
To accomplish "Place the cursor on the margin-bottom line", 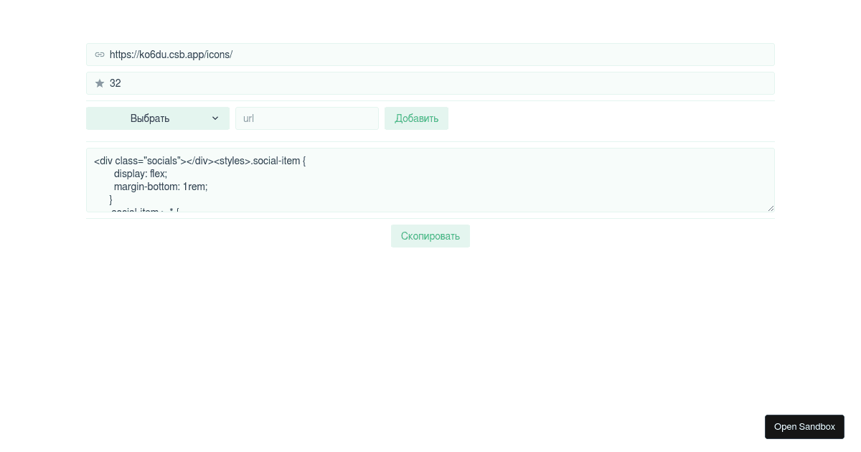I will 161,187.
